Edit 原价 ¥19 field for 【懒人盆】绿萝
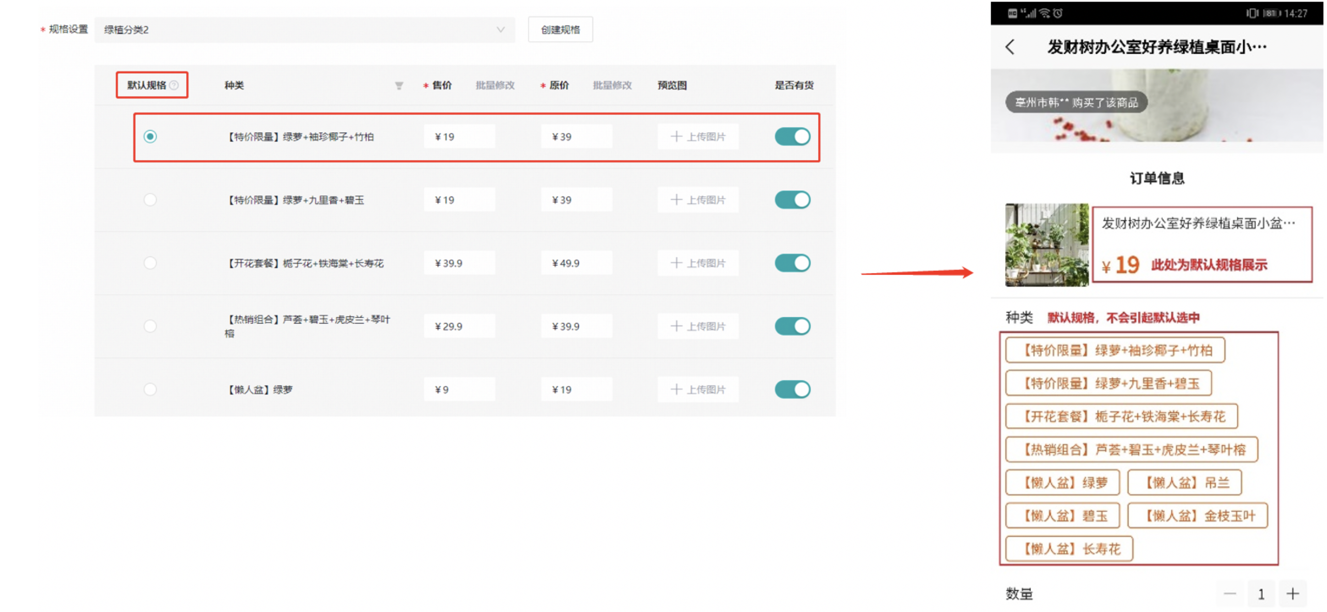 576,389
